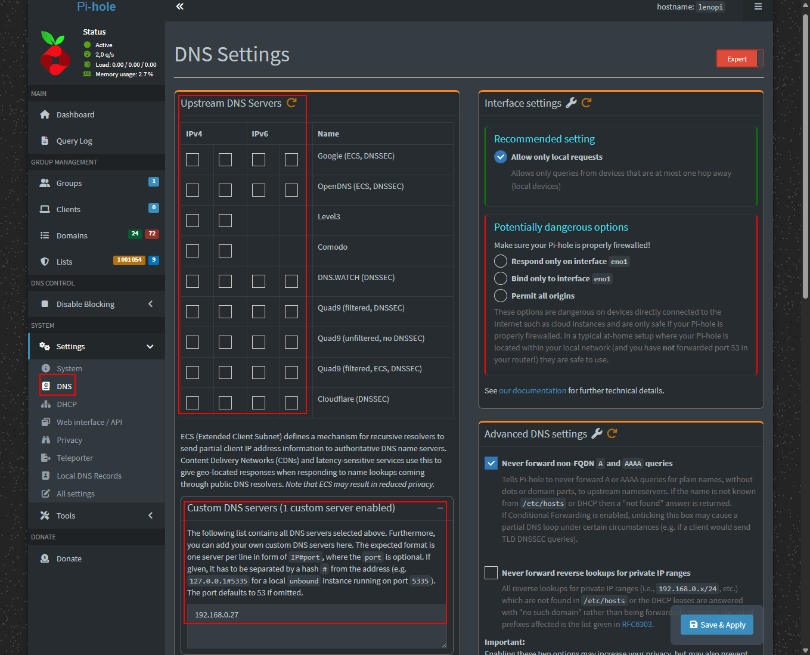Image resolution: width=810 pixels, height=655 pixels.
Task: Collapse sidebar with double-chevron icon
Action: tap(180, 7)
